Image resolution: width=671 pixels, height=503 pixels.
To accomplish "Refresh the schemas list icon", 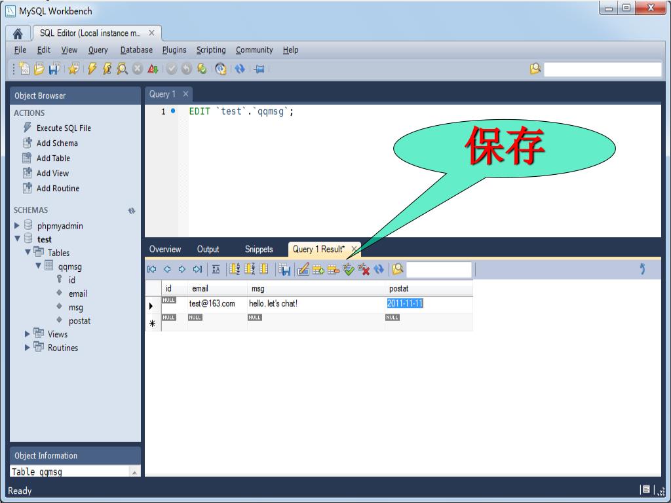I will (x=132, y=210).
